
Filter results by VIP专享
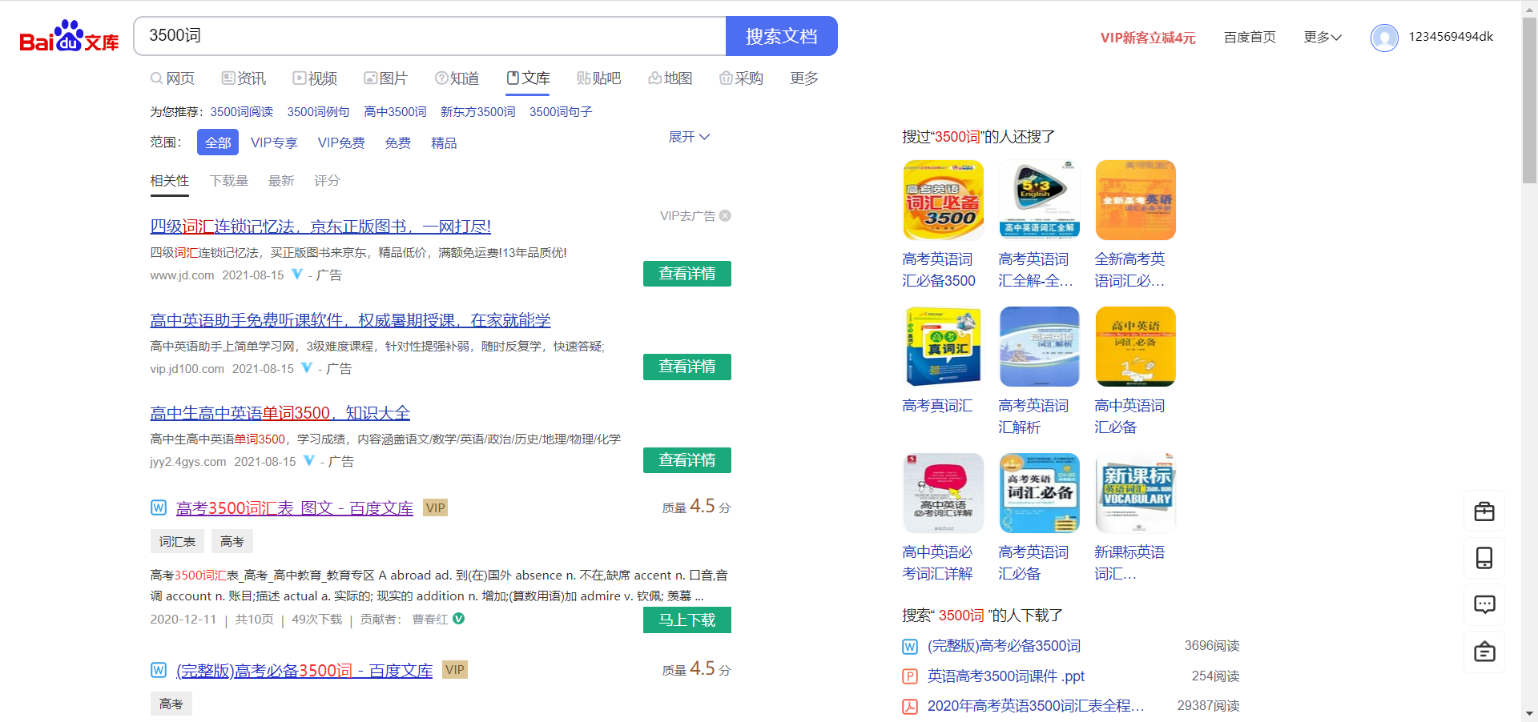[x=274, y=142]
